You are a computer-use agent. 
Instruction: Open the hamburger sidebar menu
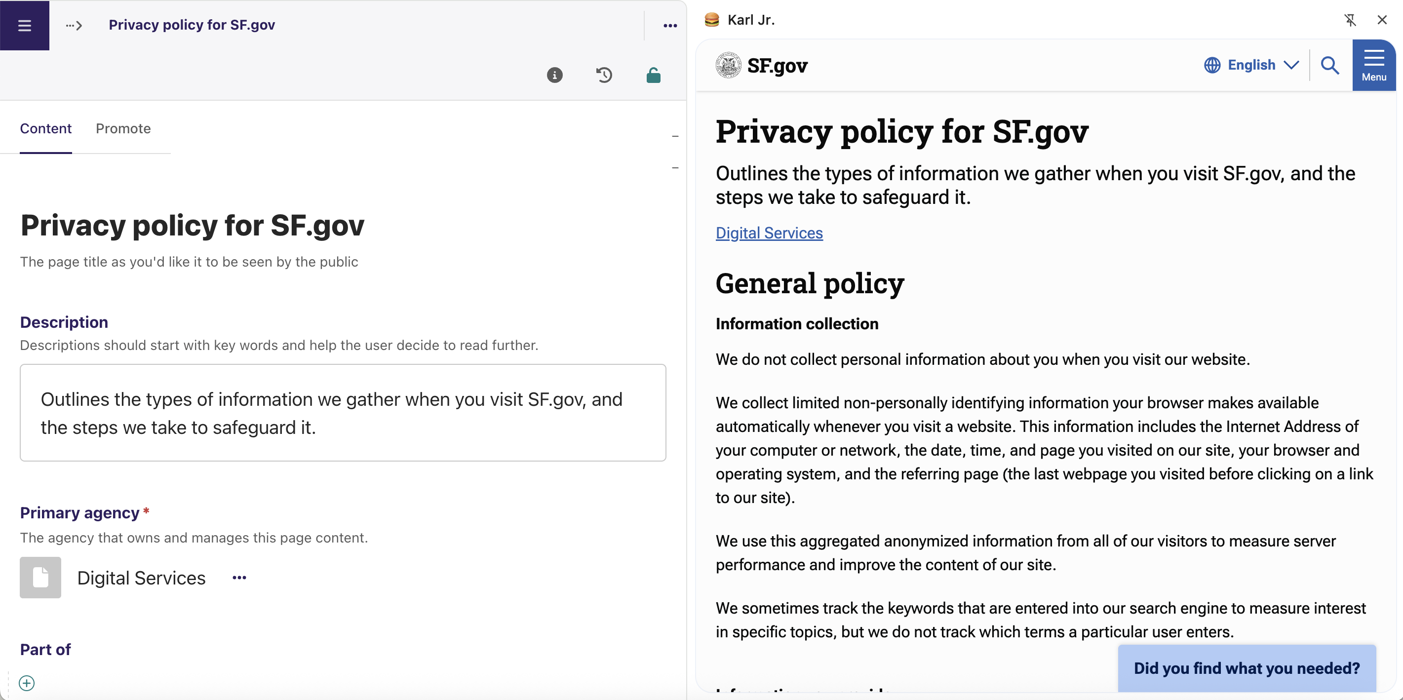25,25
